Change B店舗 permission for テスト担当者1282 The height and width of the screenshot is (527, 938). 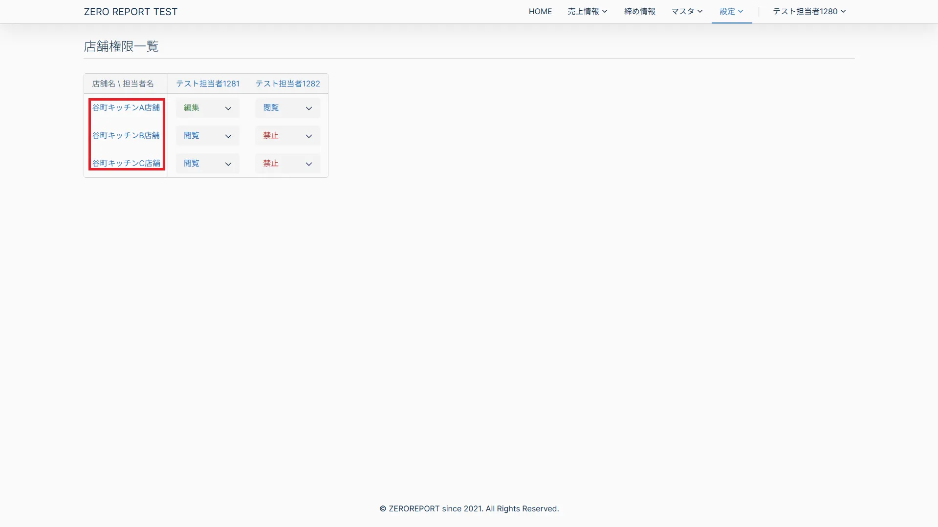point(287,136)
